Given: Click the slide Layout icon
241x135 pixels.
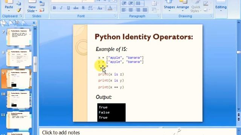Looking at the screenshot, I should pyautogui.click(x=42, y=3).
